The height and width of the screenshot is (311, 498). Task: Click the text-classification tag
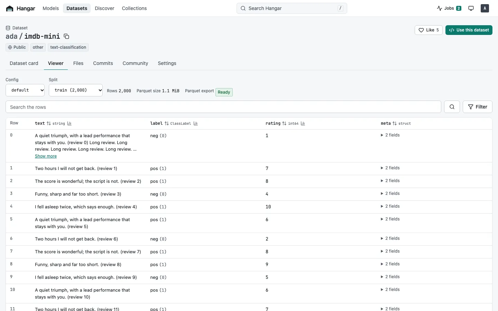coord(68,47)
